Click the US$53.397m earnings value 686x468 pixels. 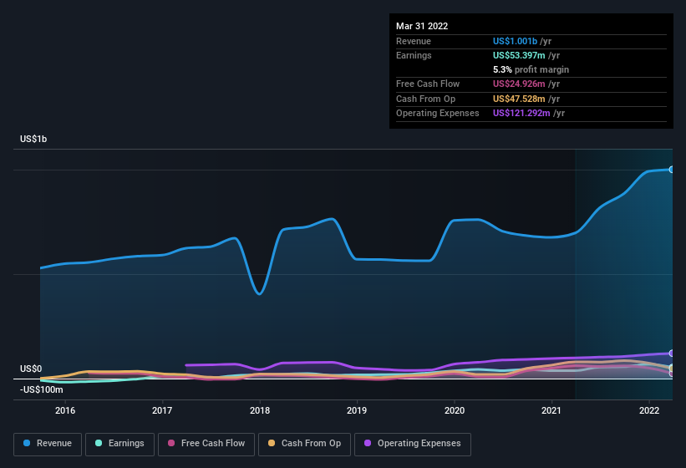519,55
